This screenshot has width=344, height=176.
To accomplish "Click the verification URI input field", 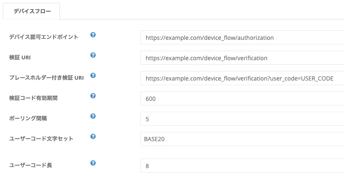I will (242, 58).
